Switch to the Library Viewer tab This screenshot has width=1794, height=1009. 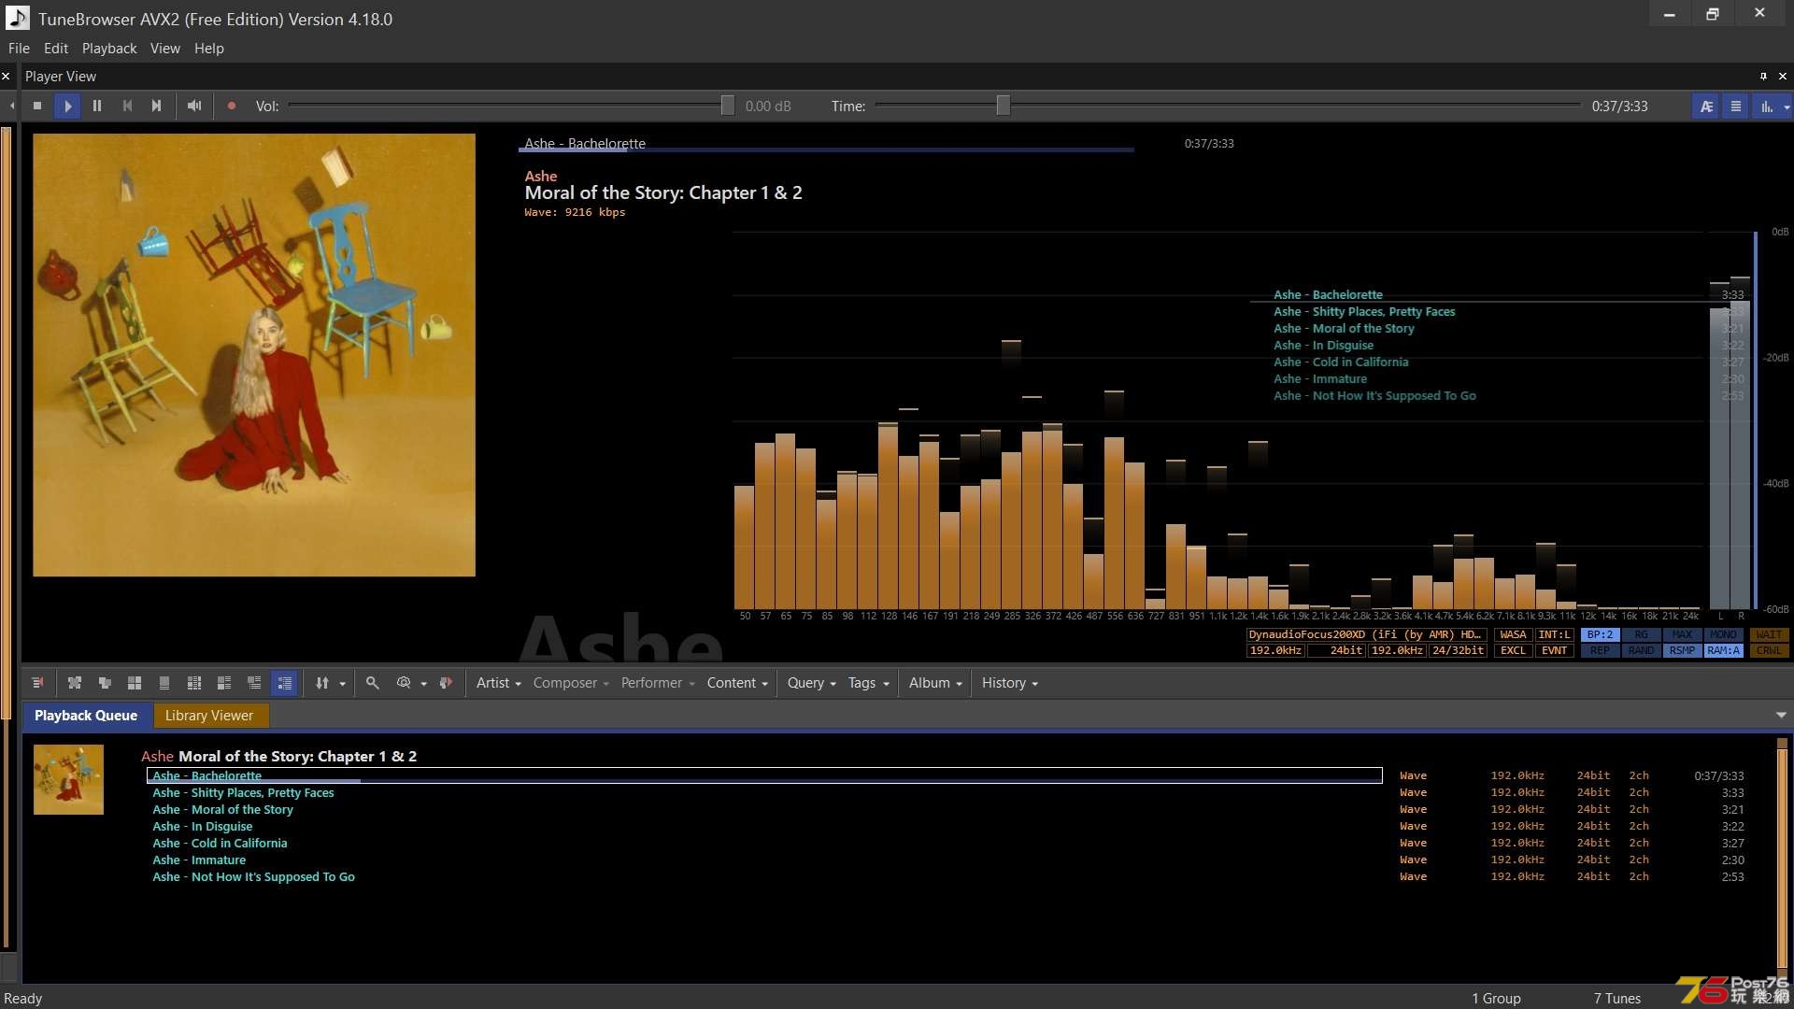pos(209,716)
